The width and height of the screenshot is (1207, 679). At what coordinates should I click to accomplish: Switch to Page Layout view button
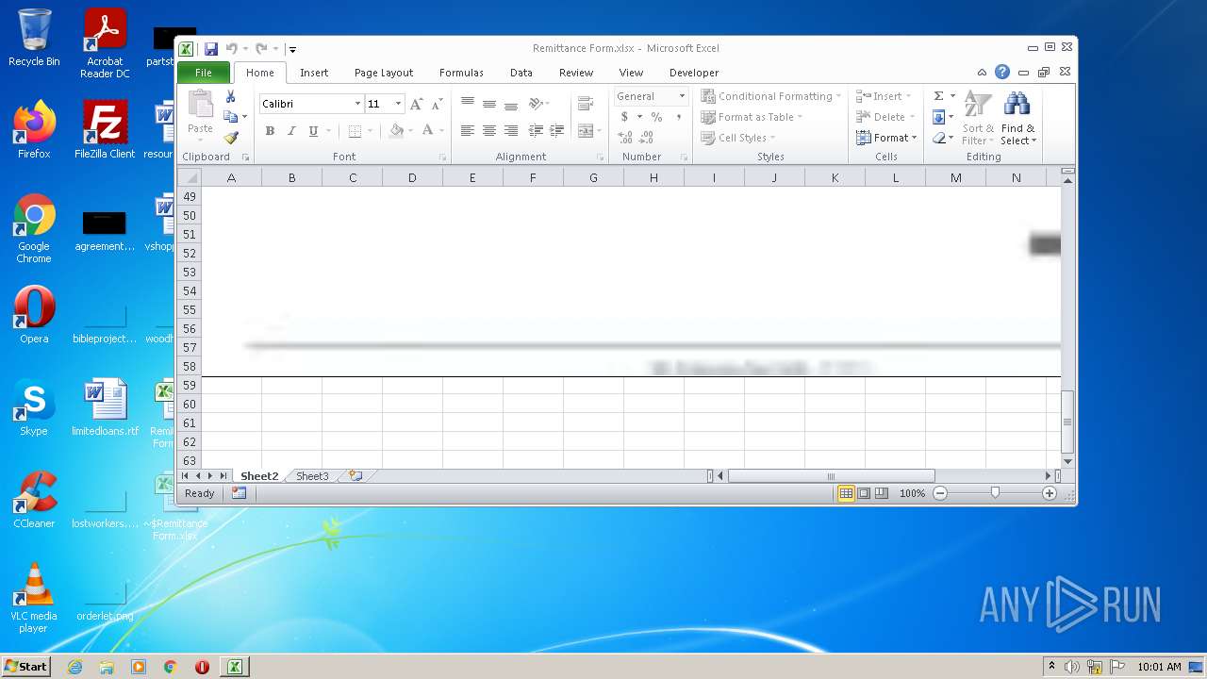tap(864, 493)
